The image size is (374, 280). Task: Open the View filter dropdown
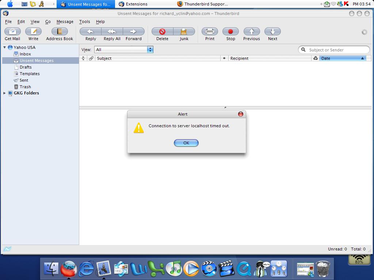pyautogui.click(x=124, y=50)
